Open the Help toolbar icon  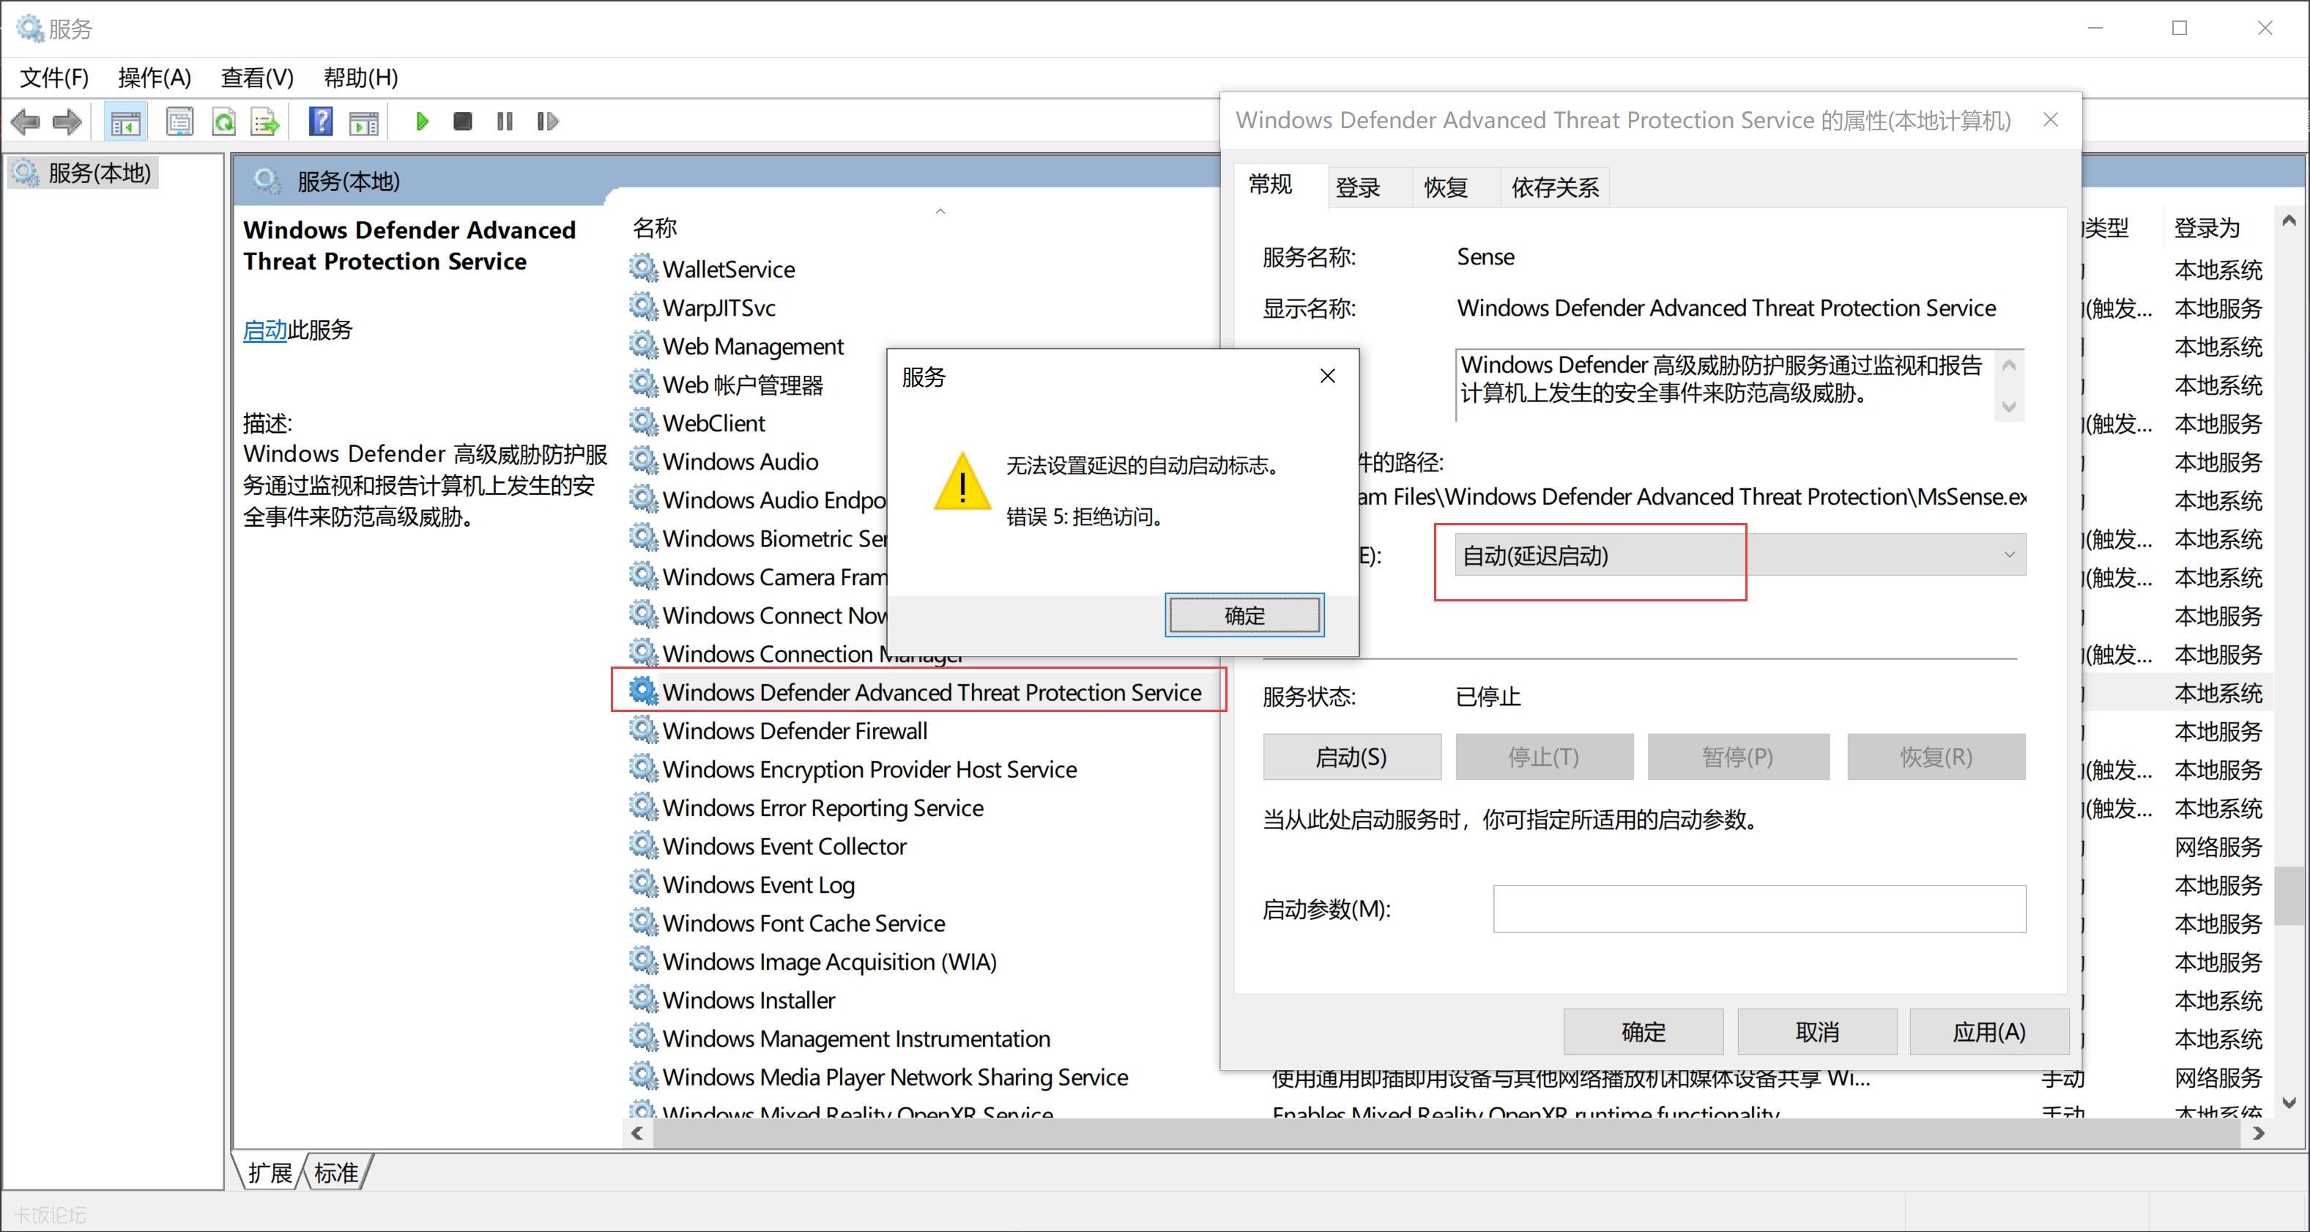coord(320,122)
